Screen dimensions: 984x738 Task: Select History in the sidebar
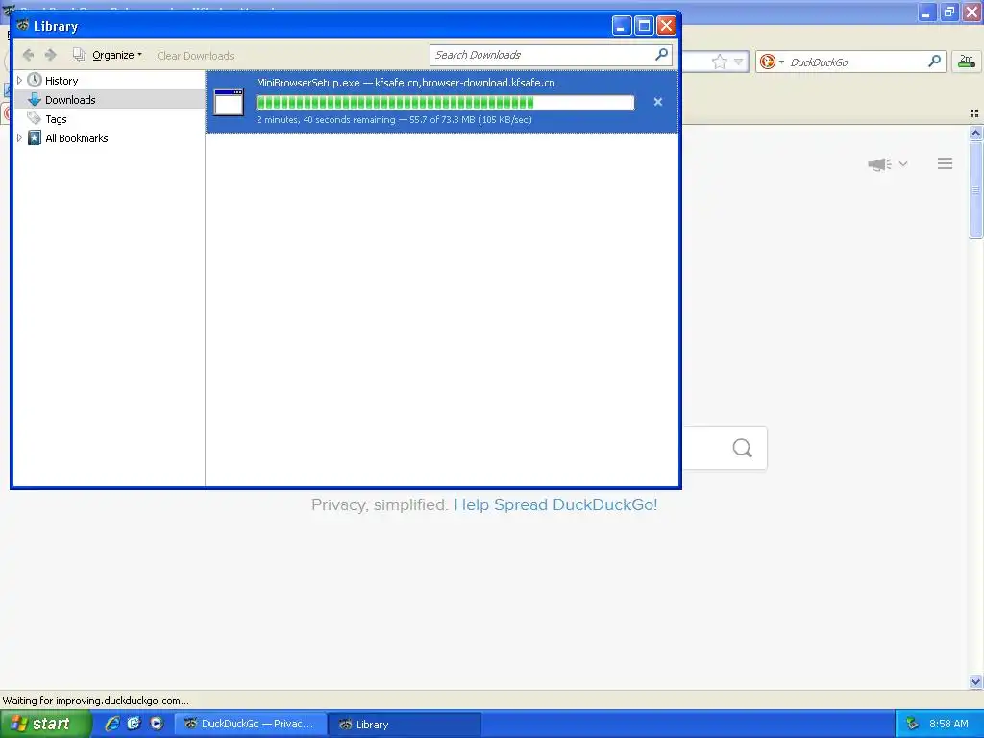61,81
